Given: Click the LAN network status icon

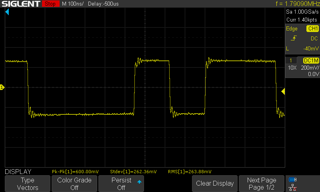Looking at the screenshot, I should pos(293,187).
